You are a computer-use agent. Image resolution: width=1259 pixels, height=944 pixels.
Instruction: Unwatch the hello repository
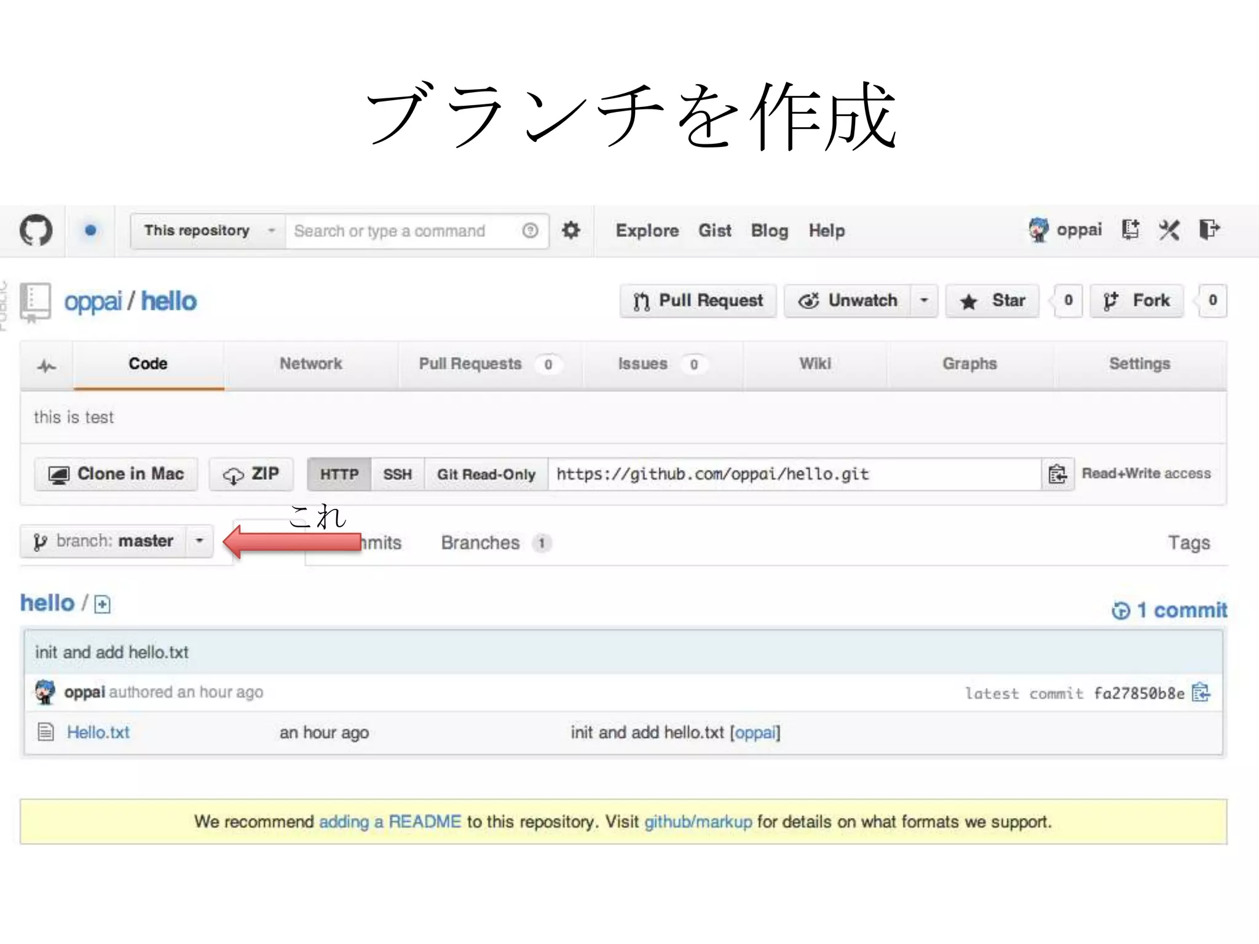pyautogui.click(x=848, y=301)
